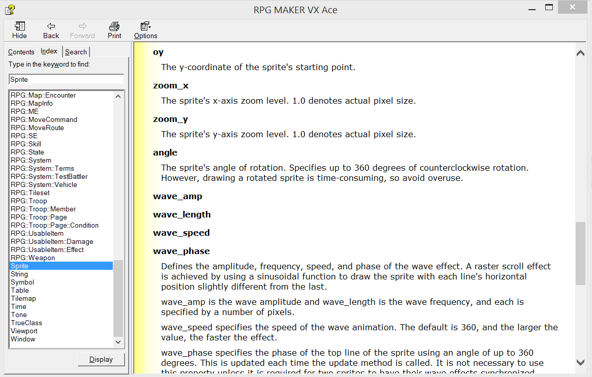Select Tone in the index list
Viewport: 592px width, 377px height.
click(19, 315)
